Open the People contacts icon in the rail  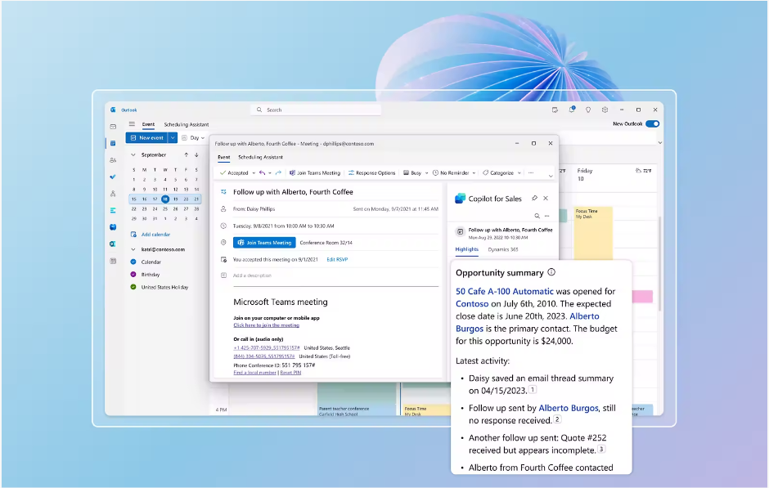[x=113, y=159]
